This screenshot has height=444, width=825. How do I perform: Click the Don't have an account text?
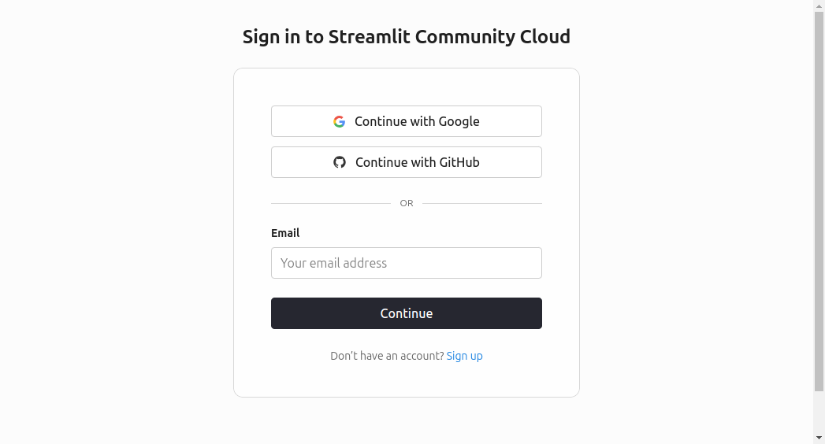(387, 356)
